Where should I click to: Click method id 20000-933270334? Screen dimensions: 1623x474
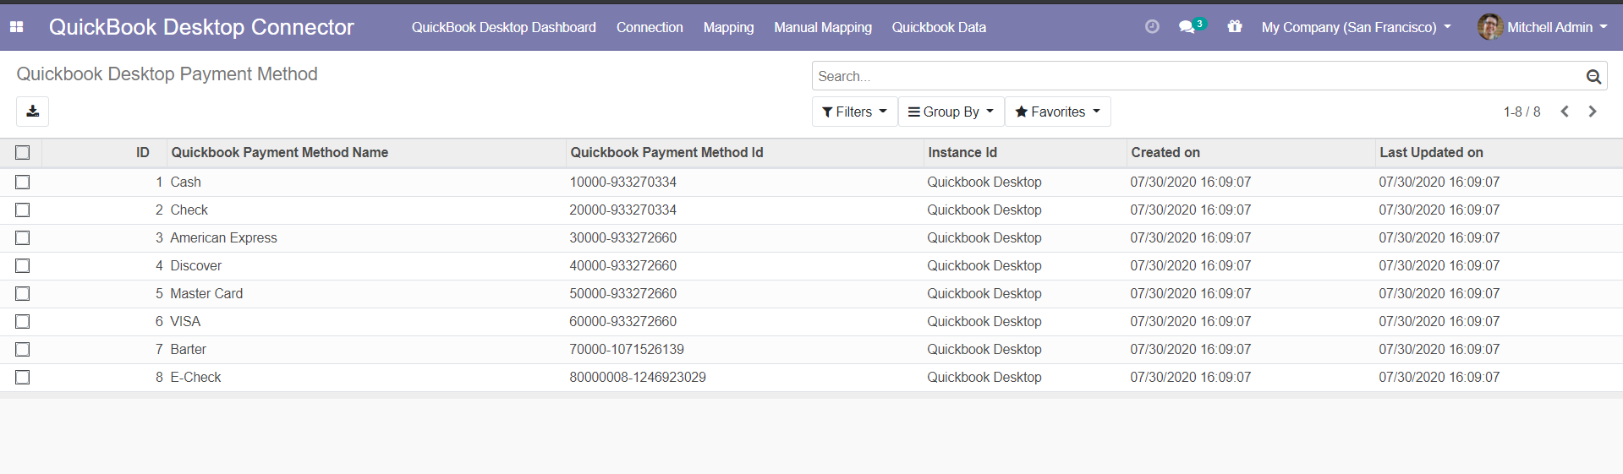pyautogui.click(x=622, y=210)
